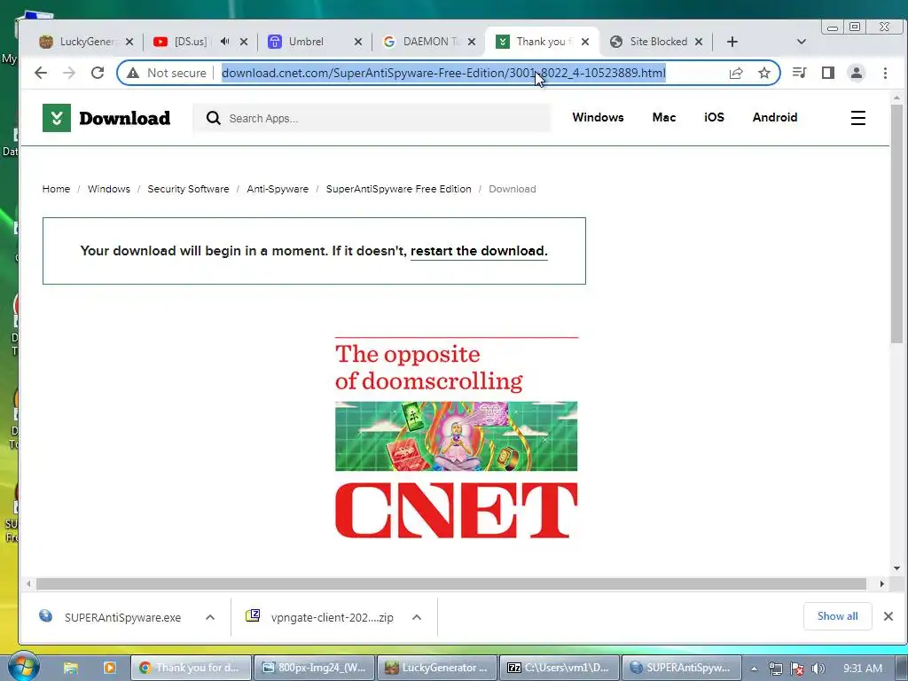This screenshot has width=908, height=681.
Task: Go to Security Software breadcrumb link
Action: pyautogui.click(x=188, y=189)
